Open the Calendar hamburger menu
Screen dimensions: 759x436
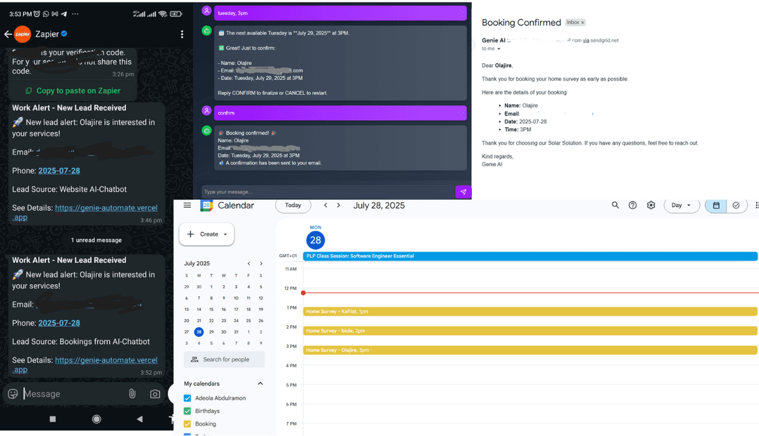coord(187,205)
